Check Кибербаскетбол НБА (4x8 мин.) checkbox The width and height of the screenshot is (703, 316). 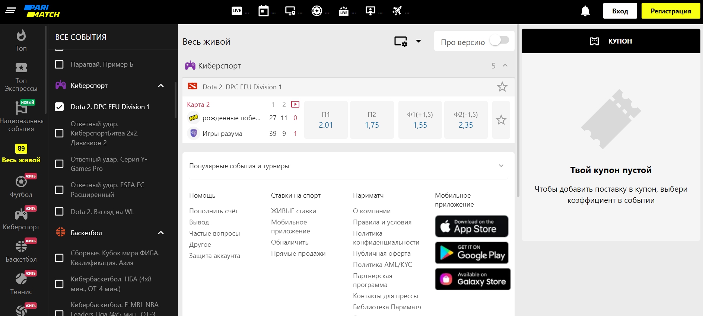pos(59,284)
